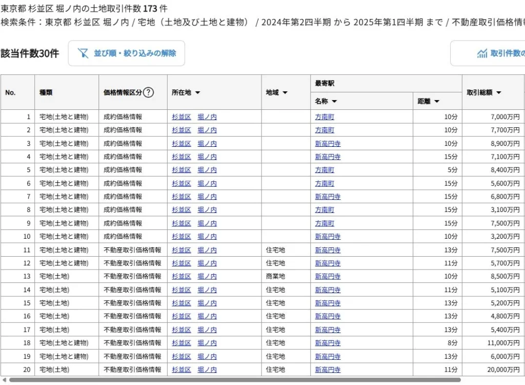Select the 住宅地 region cell in row 11

(286, 250)
